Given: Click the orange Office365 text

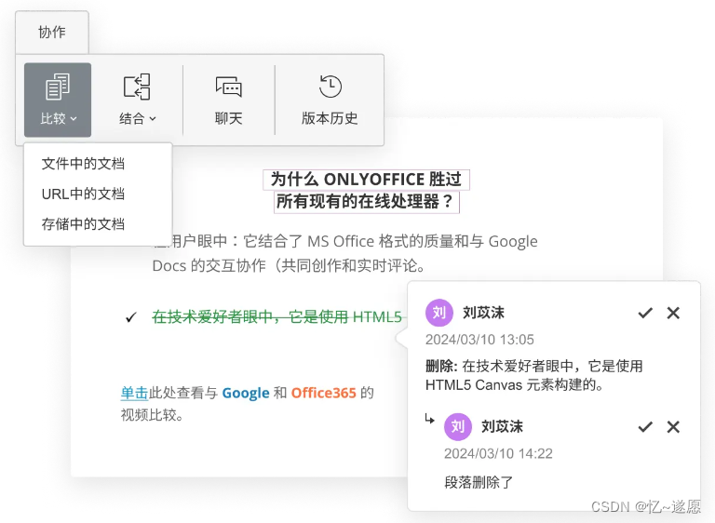Looking at the screenshot, I should tap(323, 393).
